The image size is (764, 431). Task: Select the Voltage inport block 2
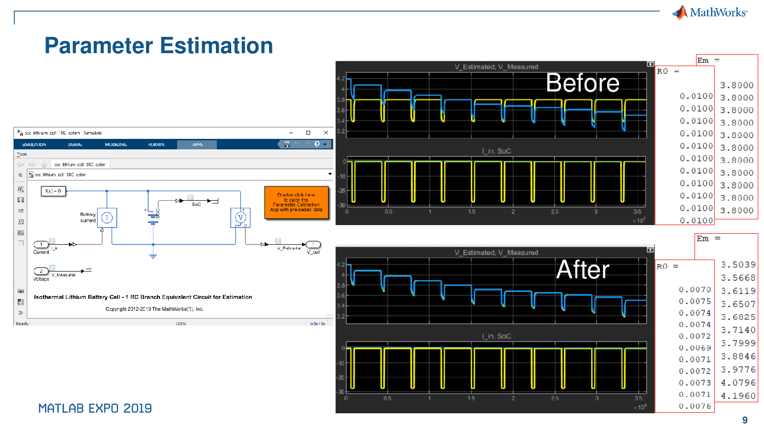(x=41, y=271)
